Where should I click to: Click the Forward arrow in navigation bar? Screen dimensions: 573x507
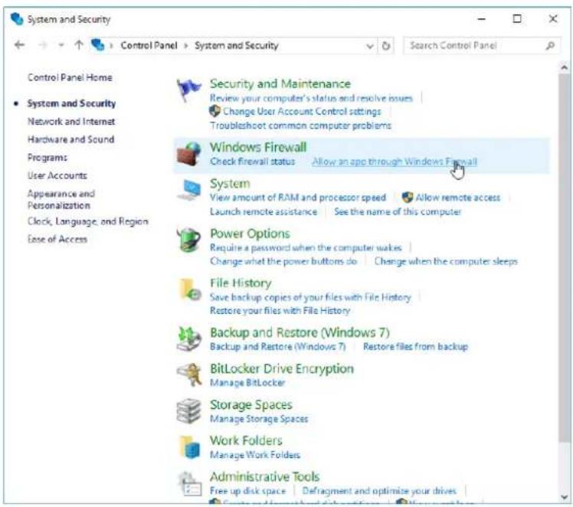(x=43, y=45)
